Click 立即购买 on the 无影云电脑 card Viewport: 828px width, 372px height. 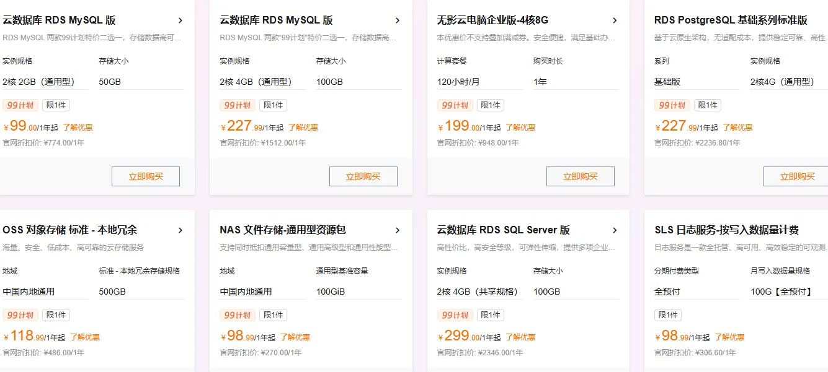[581, 176]
